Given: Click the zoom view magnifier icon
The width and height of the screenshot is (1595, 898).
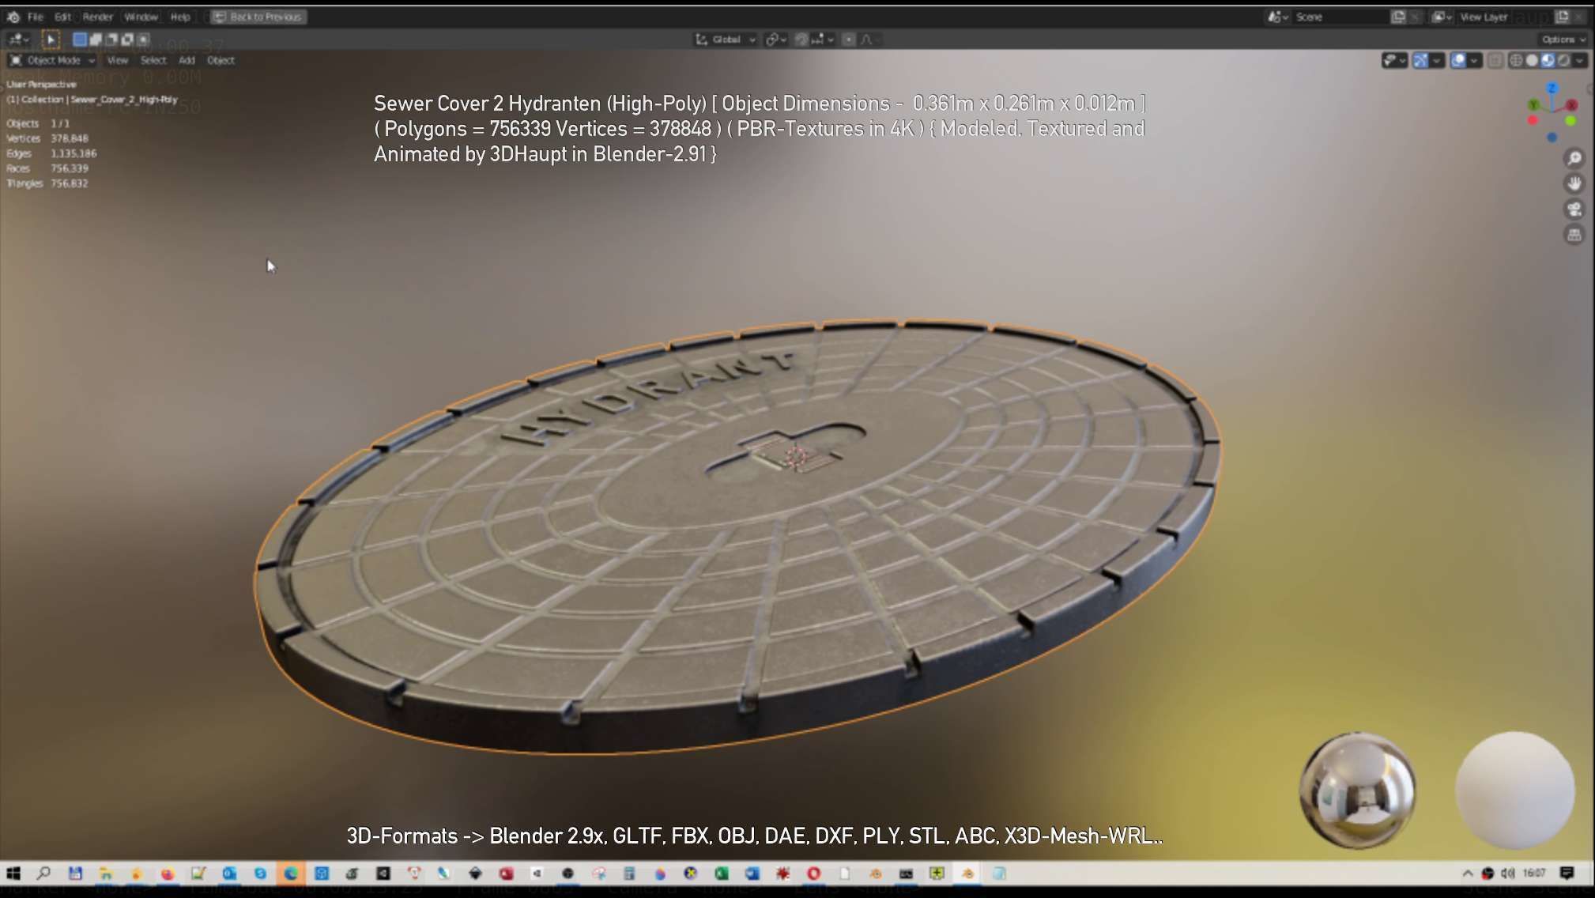Looking at the screenshot, I should [1574, 158].
